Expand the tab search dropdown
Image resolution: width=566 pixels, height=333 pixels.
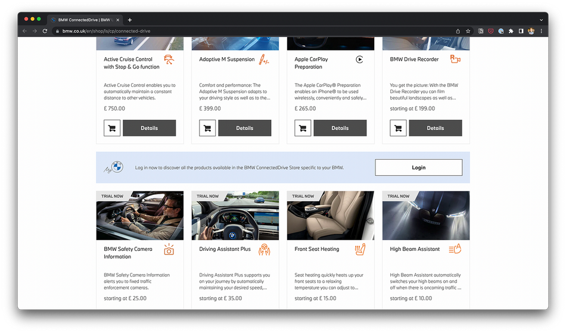pyautogui.click(x=541, y=20)
